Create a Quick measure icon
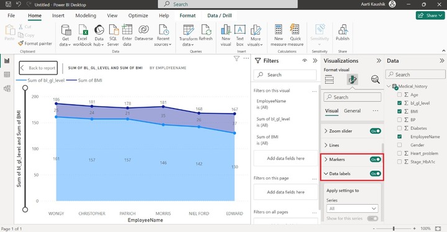The width and height of the screenshot is (447, 232). tap(295, 30)
